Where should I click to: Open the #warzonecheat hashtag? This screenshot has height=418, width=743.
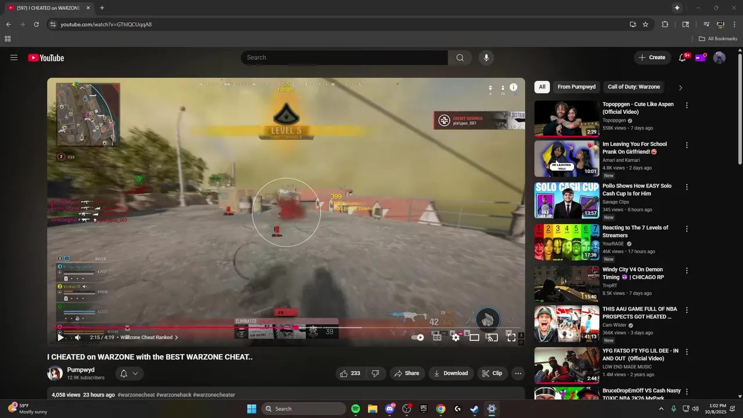tap(136, 395)
